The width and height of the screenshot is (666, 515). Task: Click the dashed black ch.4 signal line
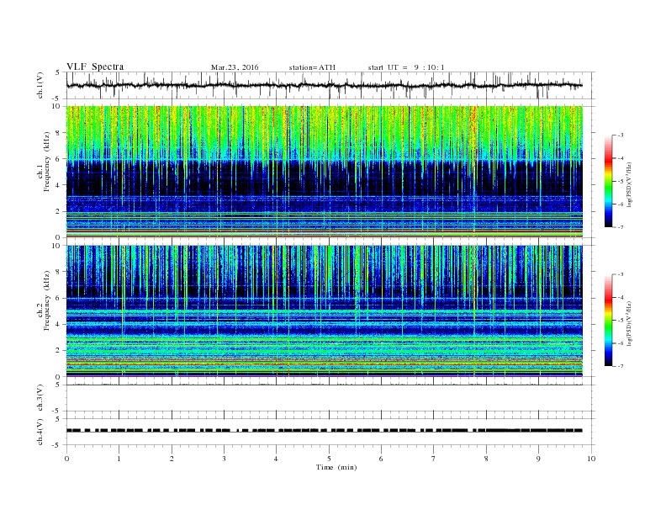324,431
